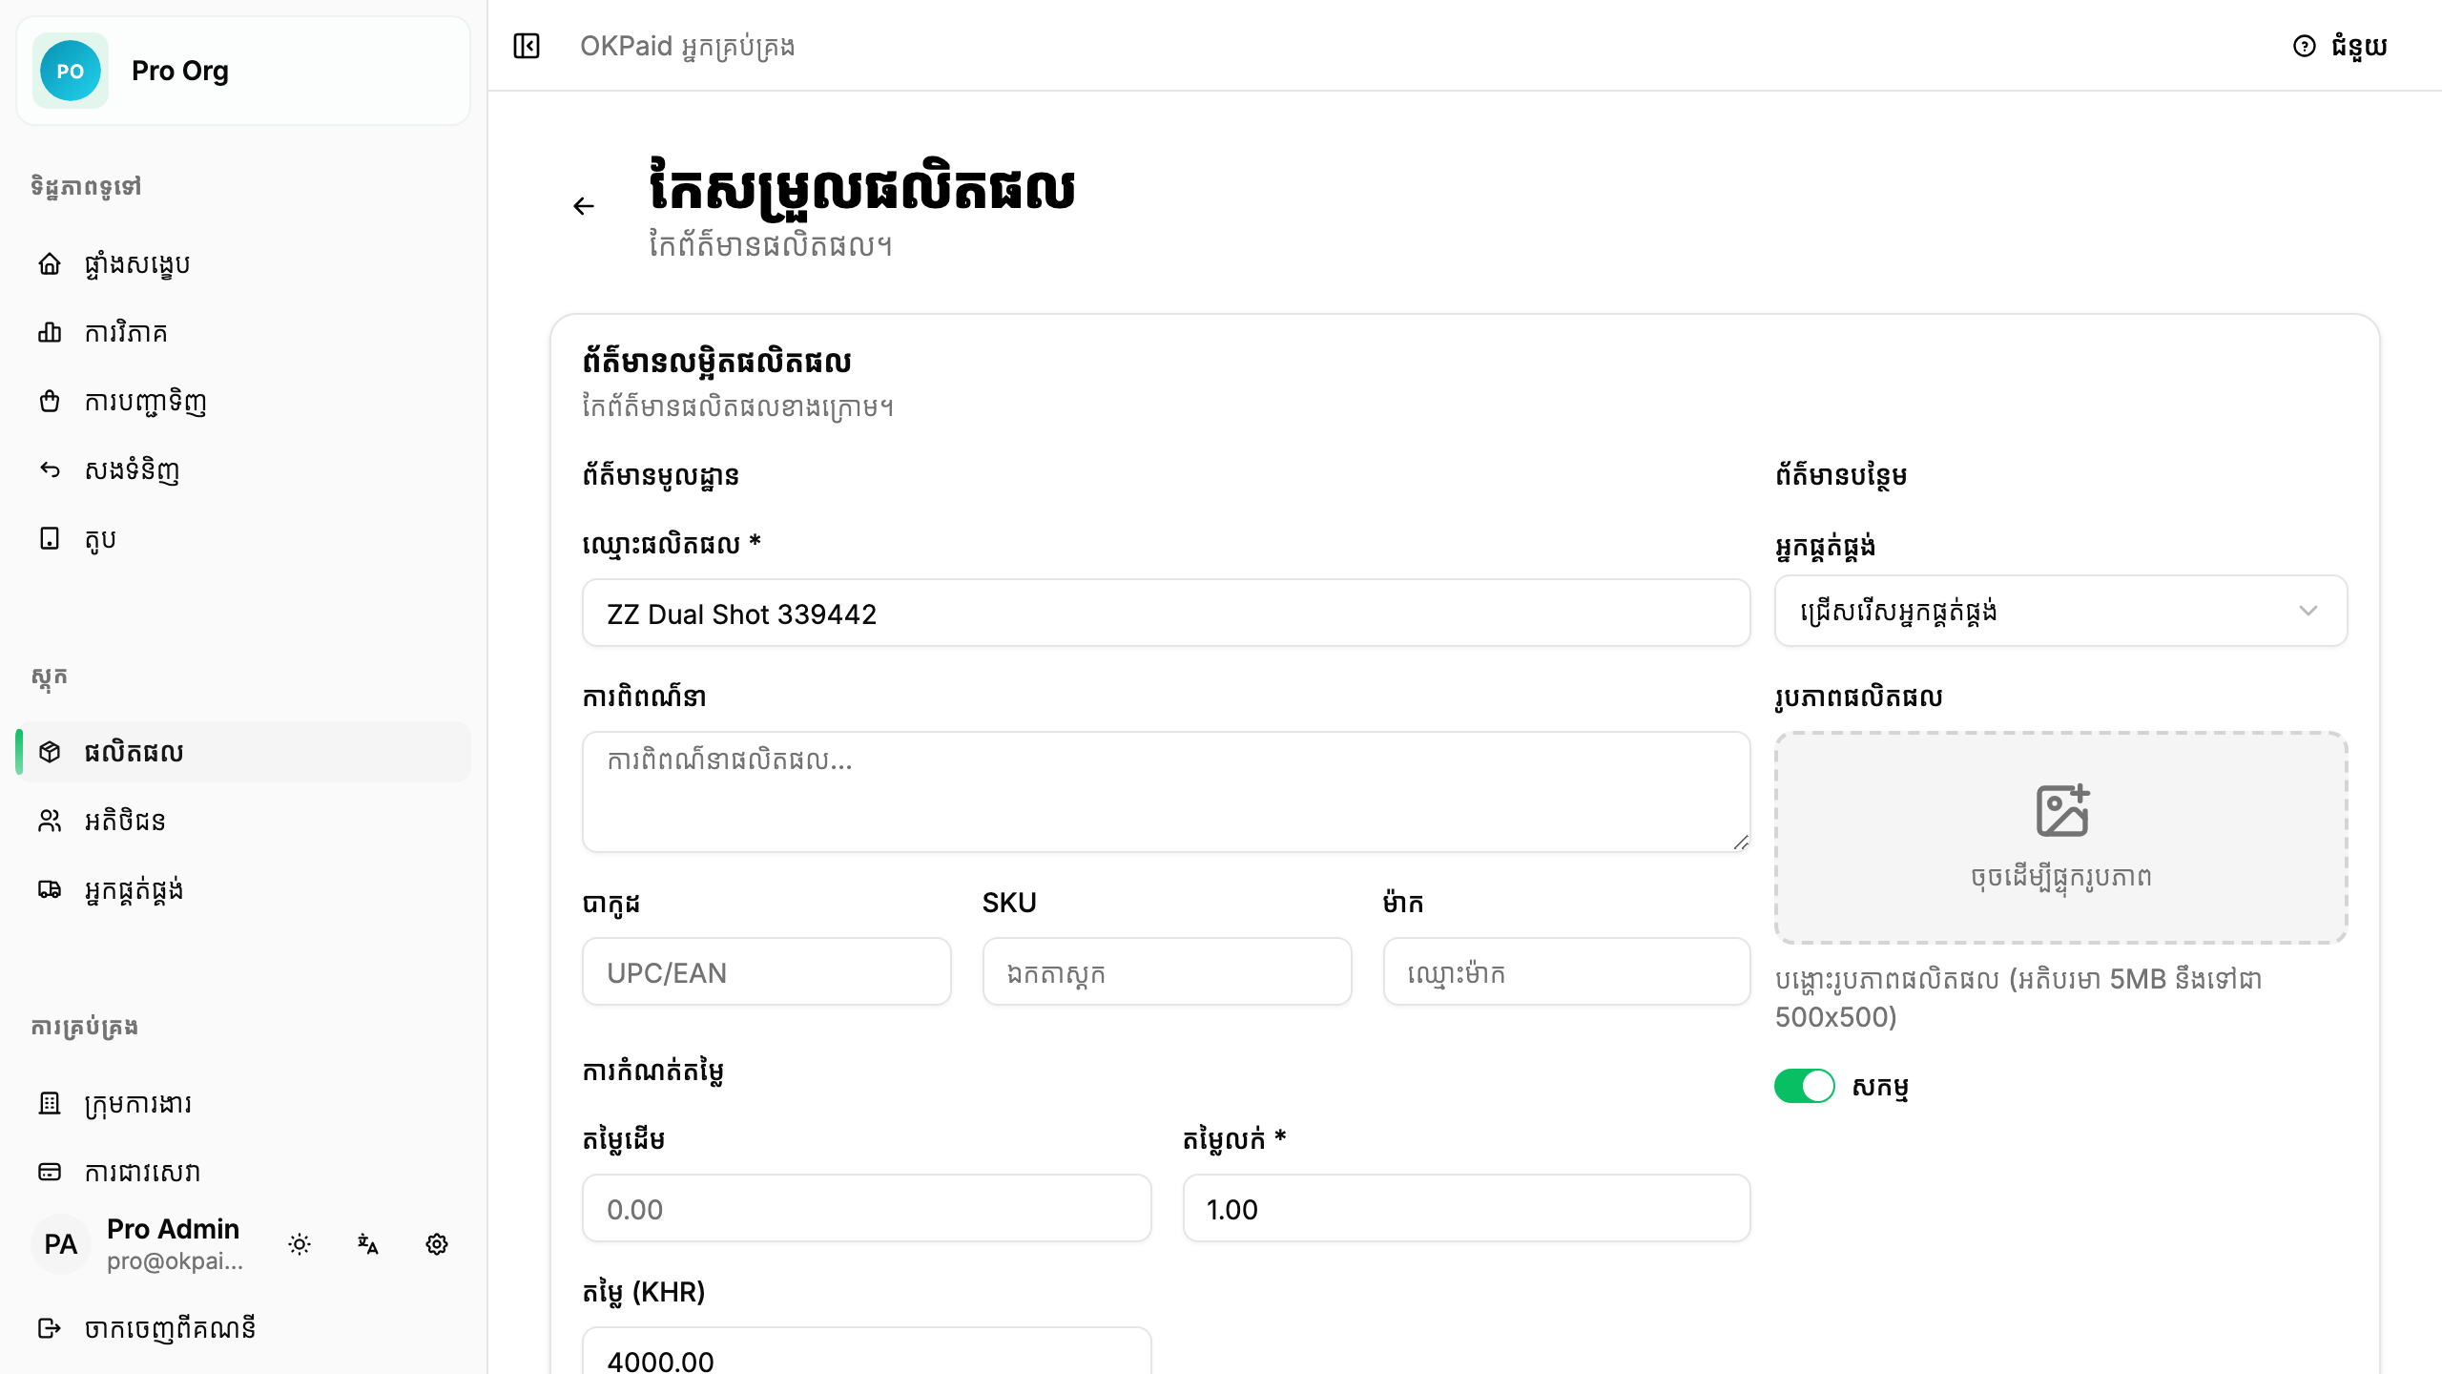Click the PA user avatar
This screenshot has height=1374, width=2442.
pos(61,1244)
